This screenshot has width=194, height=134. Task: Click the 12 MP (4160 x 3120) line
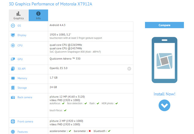pos(67,96)
